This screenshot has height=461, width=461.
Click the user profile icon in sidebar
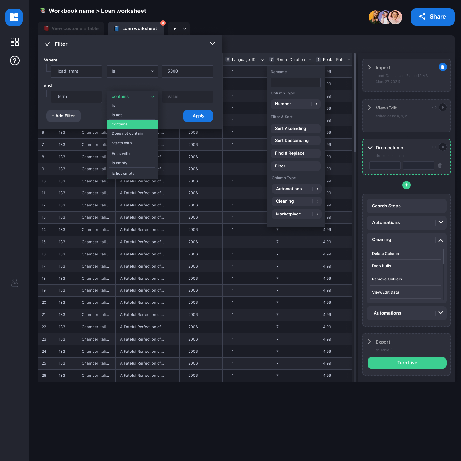click(15, 283)
